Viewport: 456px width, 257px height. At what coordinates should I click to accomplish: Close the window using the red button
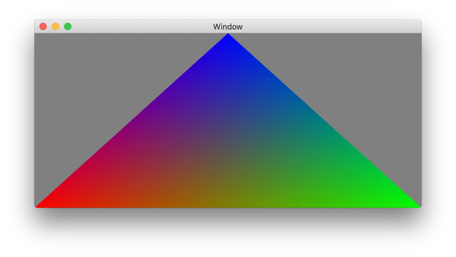pyautogui.click(x=43, y=26)
